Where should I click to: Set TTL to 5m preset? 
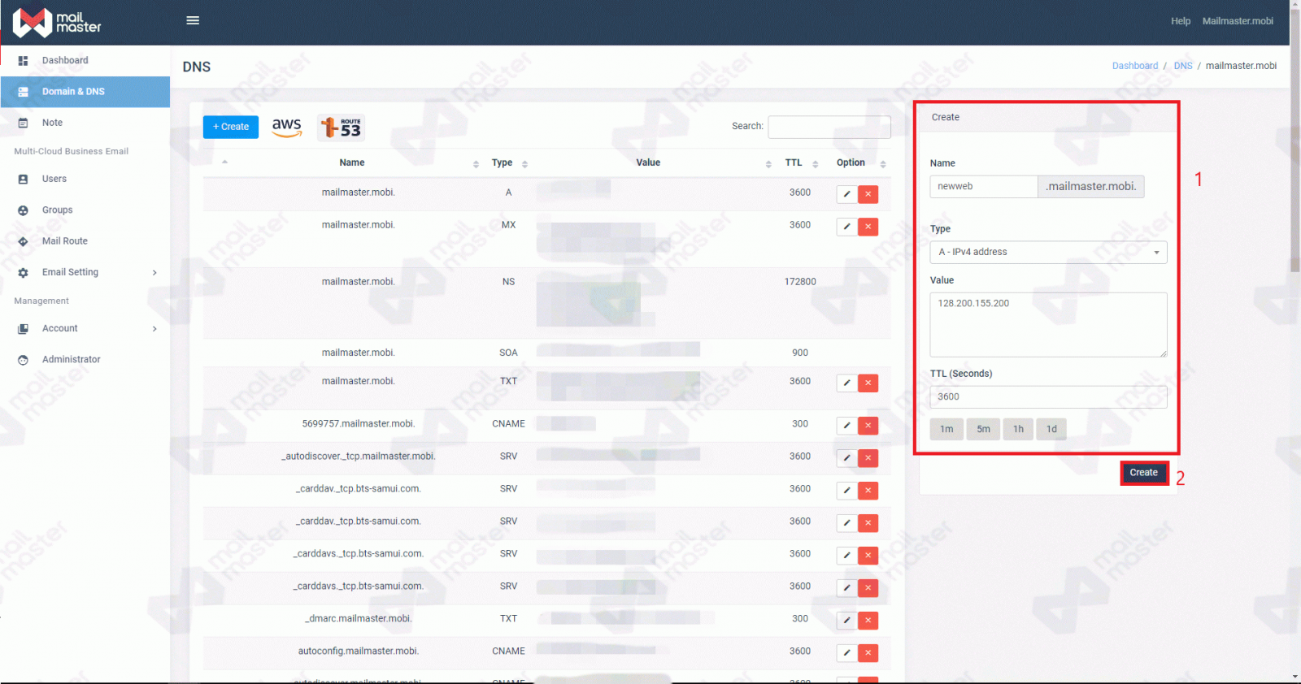click(983, 429)
